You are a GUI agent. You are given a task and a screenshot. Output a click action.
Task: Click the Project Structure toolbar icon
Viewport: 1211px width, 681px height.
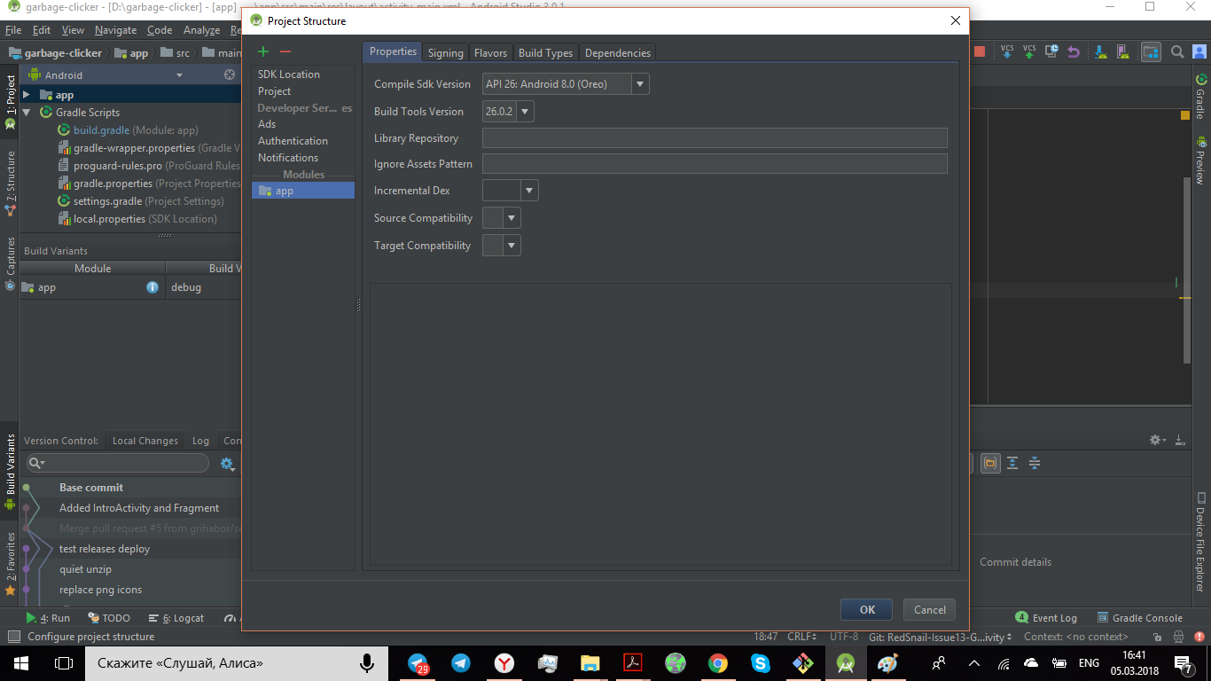[x=1151, y=52]
